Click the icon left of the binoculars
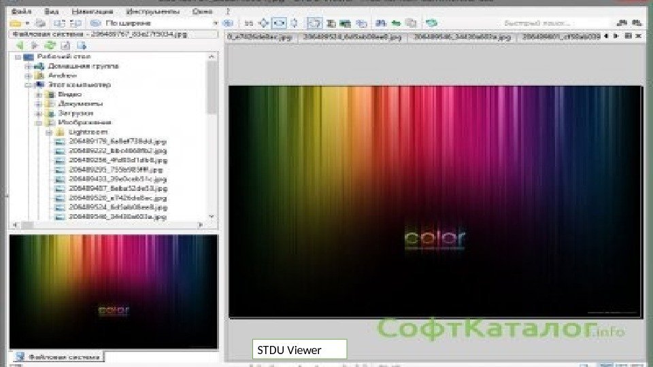653x367 pixels. pos(361,23)
